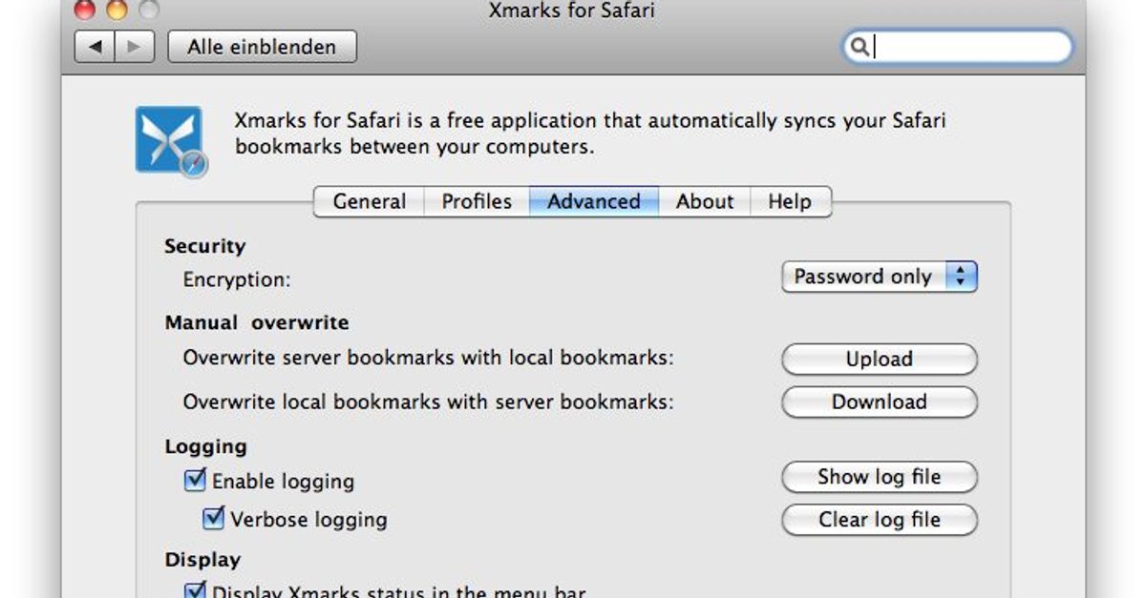Click the magnifying glass search icon
1146x598 pixels.
(x=859, y=47)
